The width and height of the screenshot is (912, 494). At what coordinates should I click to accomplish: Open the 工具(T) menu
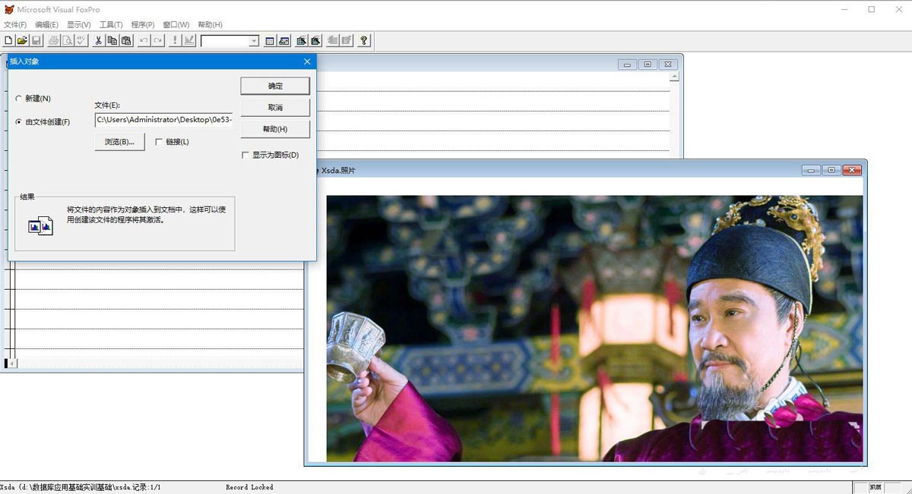[111, 25]
